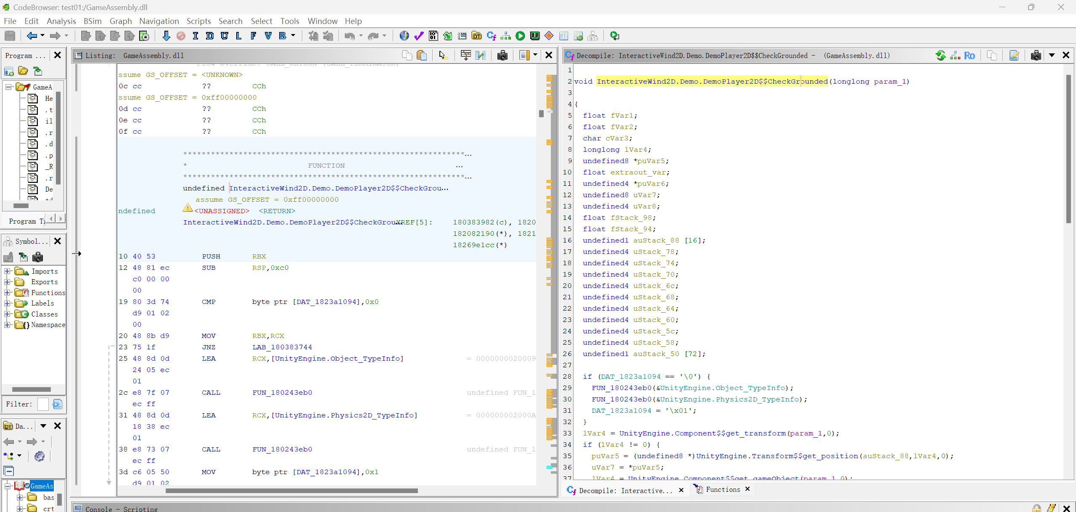This screenshot has height=512, width=1076.
Task: Open the Function Graph toolbar icon
Action: 506,36
